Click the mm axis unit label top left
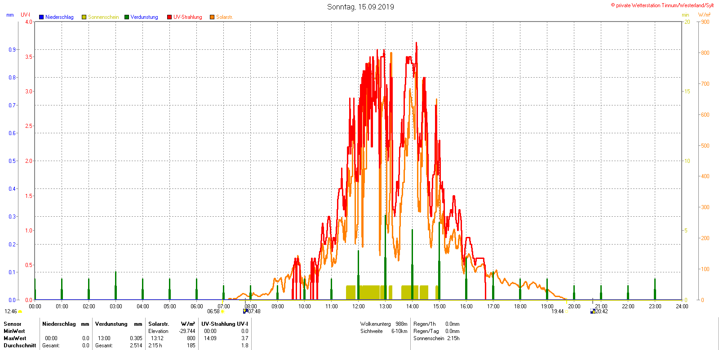This screenshot has width=719, height=350. point(10,15)
